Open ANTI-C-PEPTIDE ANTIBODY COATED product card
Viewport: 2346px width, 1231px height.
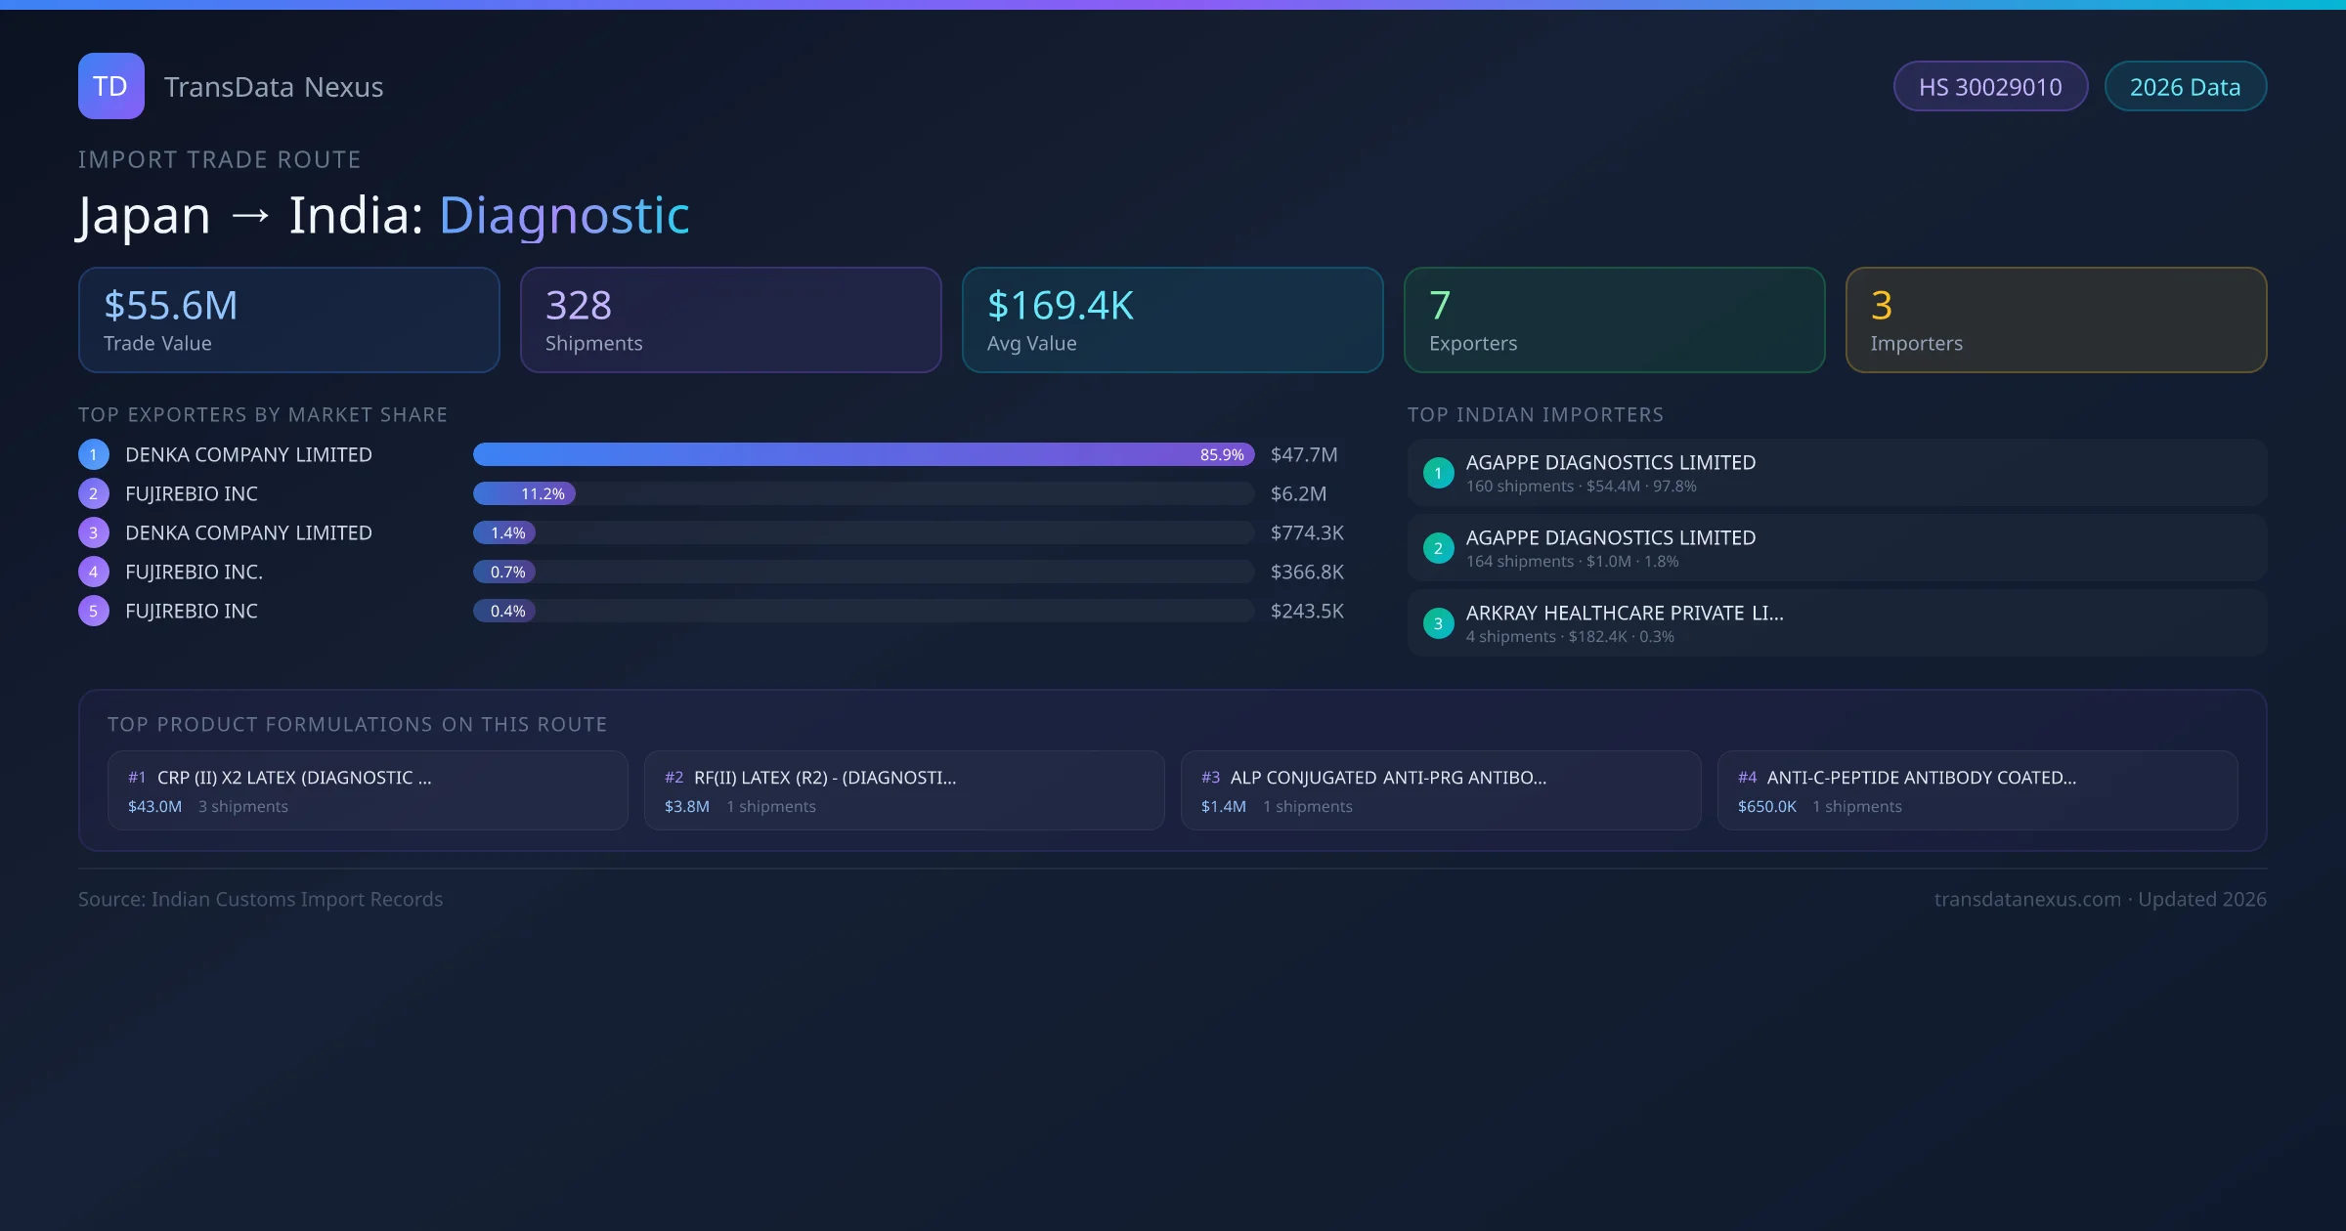tap(1977, 790)
